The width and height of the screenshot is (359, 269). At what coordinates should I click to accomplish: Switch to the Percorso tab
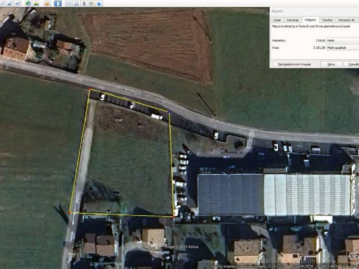pos(293,20)
